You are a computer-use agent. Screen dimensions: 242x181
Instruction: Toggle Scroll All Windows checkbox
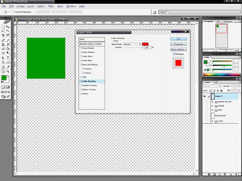[14, 12]
